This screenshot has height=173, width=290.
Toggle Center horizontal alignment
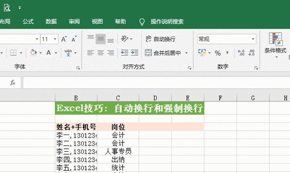[101, 53]
